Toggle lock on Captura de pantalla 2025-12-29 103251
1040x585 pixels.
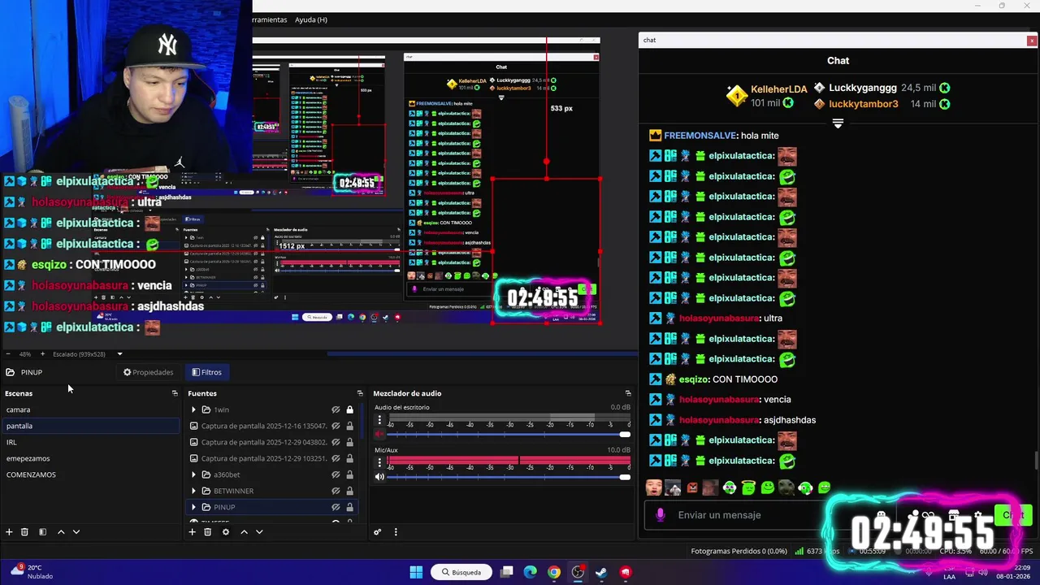pyautogui.click(x=350, y=458)
